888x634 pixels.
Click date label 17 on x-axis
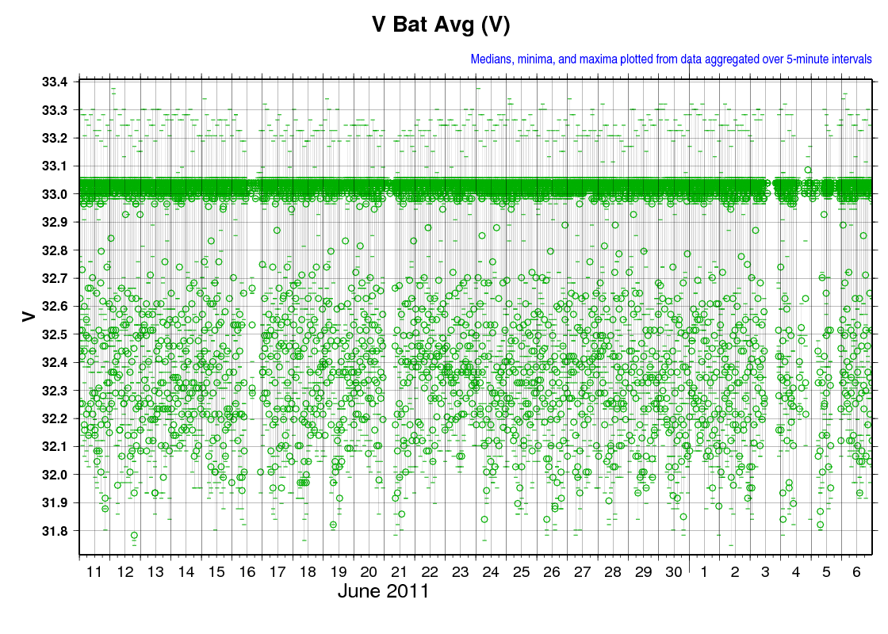coord(277,571)
